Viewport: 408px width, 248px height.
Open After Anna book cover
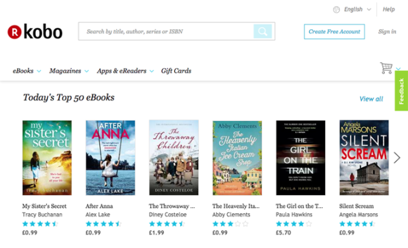tap(110, 158)
